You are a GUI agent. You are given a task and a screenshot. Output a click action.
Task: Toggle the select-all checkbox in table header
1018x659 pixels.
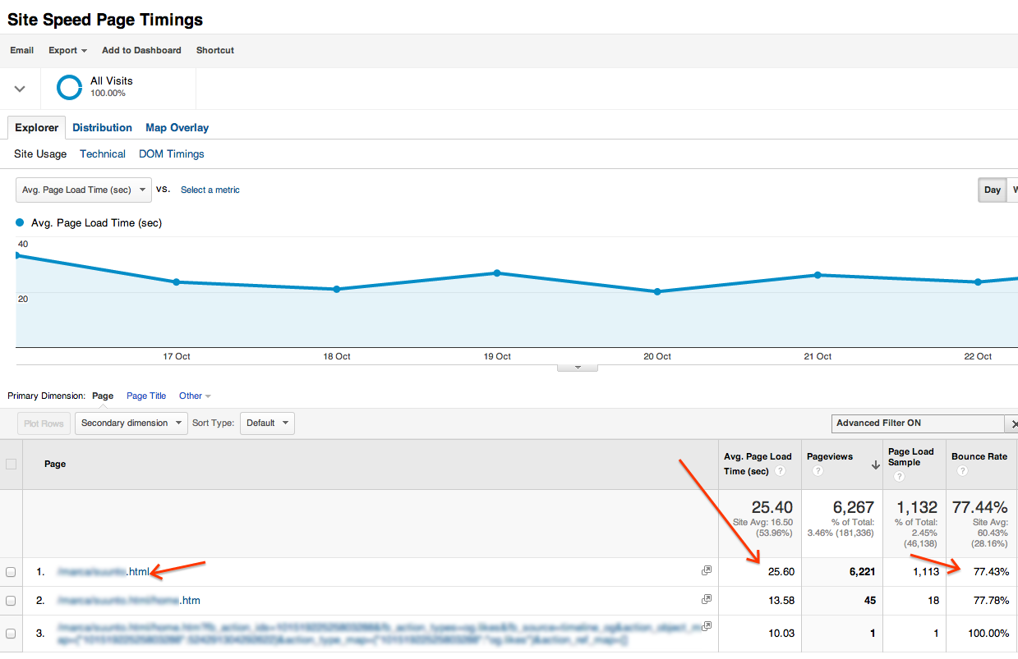[12, 464]
